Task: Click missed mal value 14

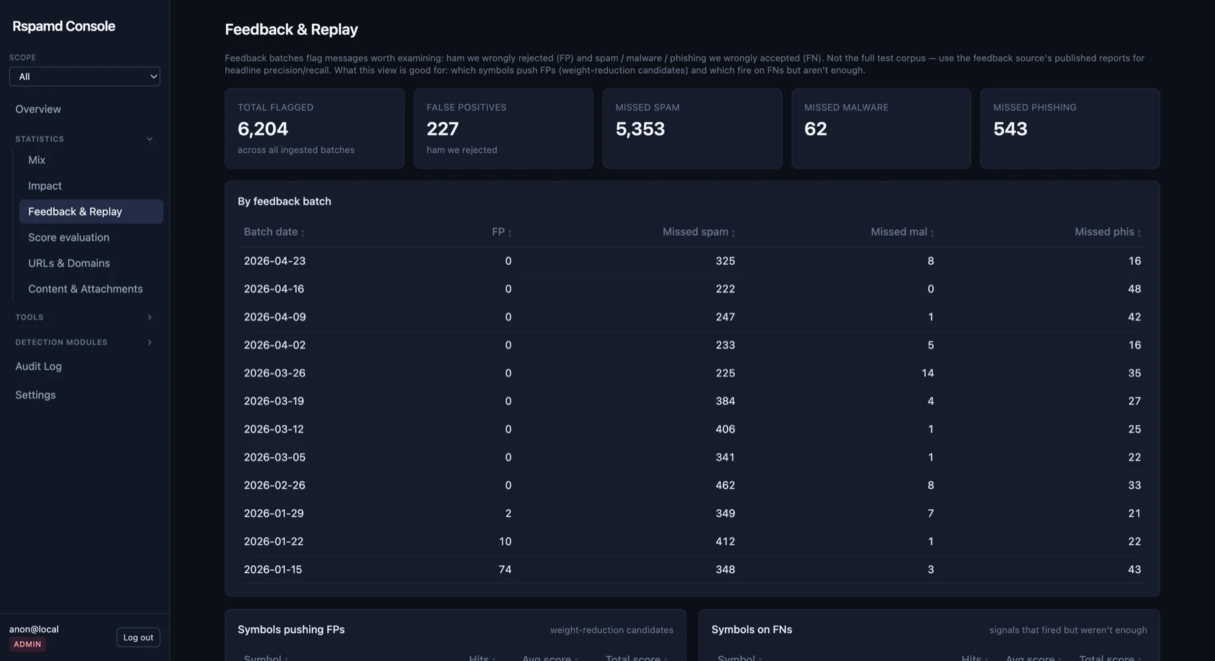Action: pos(928,374)
